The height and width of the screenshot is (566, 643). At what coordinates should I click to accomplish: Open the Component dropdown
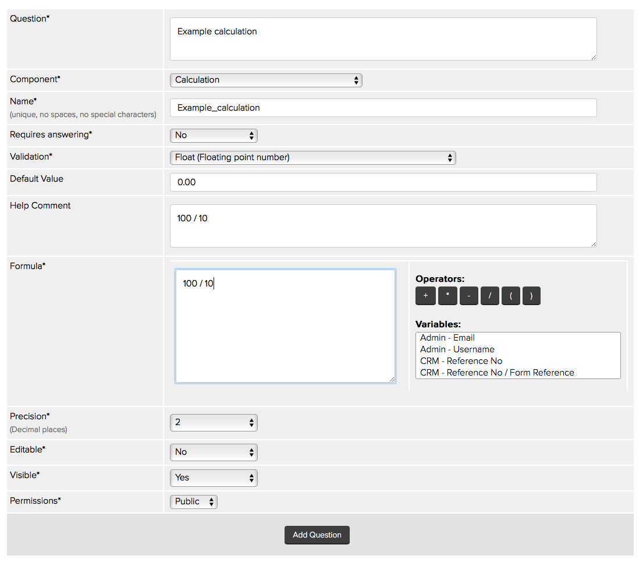point(266,80)
